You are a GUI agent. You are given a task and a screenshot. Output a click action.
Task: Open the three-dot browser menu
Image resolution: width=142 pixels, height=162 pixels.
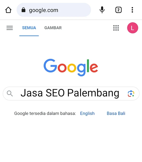[132, 10]
